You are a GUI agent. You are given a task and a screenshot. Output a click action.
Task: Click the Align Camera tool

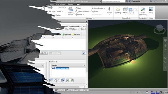pos(55,11)
